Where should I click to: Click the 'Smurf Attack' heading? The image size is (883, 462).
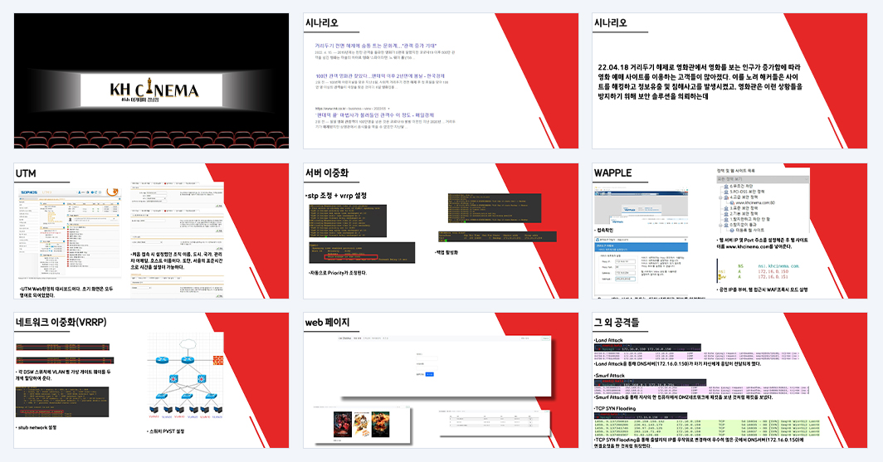pyautogui.click(x=609, y=376)
